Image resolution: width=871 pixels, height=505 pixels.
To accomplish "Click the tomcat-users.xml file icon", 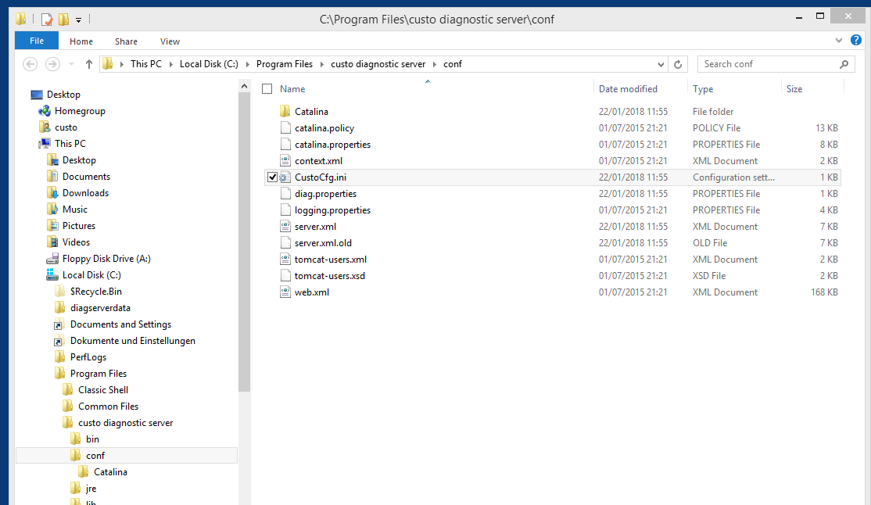I will [x=285, y=260].
